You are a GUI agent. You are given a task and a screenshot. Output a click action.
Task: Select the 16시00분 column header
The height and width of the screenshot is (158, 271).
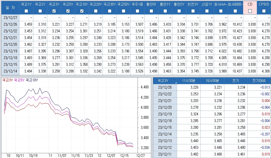(212, 81)
